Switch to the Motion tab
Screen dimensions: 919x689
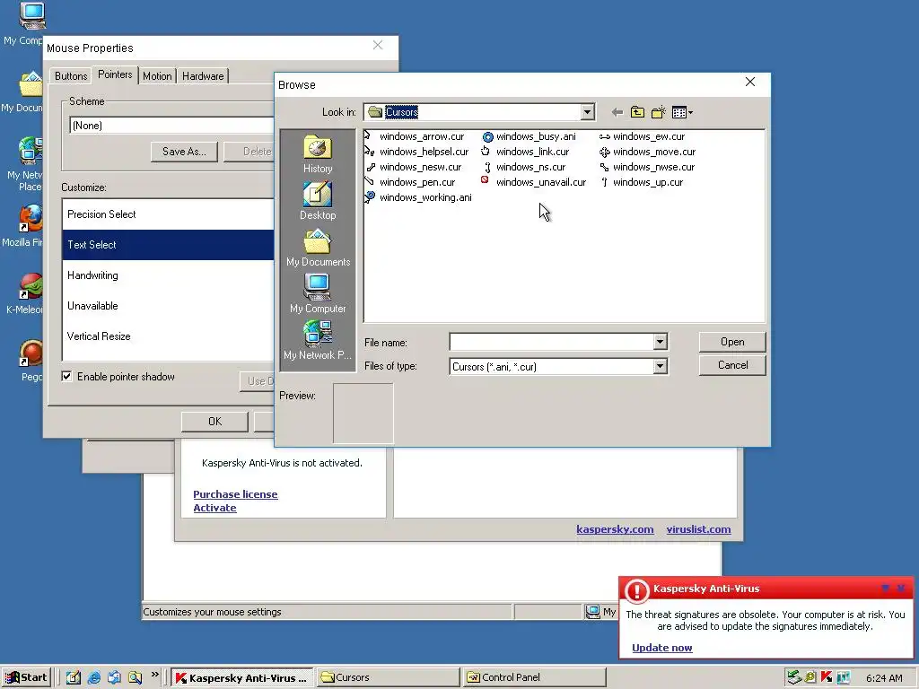click(157, 76)
